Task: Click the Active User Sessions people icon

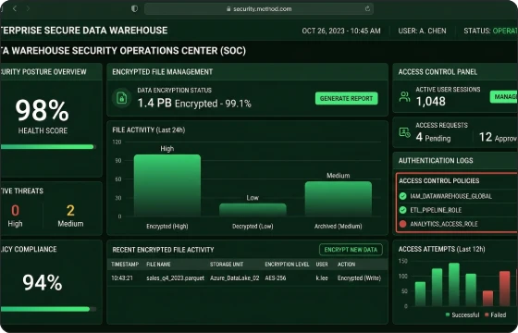Action: coord(405,97)
